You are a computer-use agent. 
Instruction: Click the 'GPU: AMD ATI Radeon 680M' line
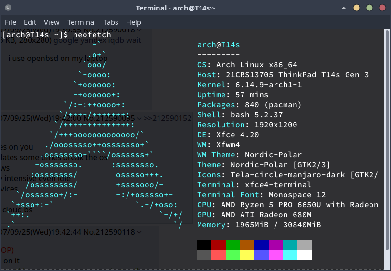click(x=254, y=215)
